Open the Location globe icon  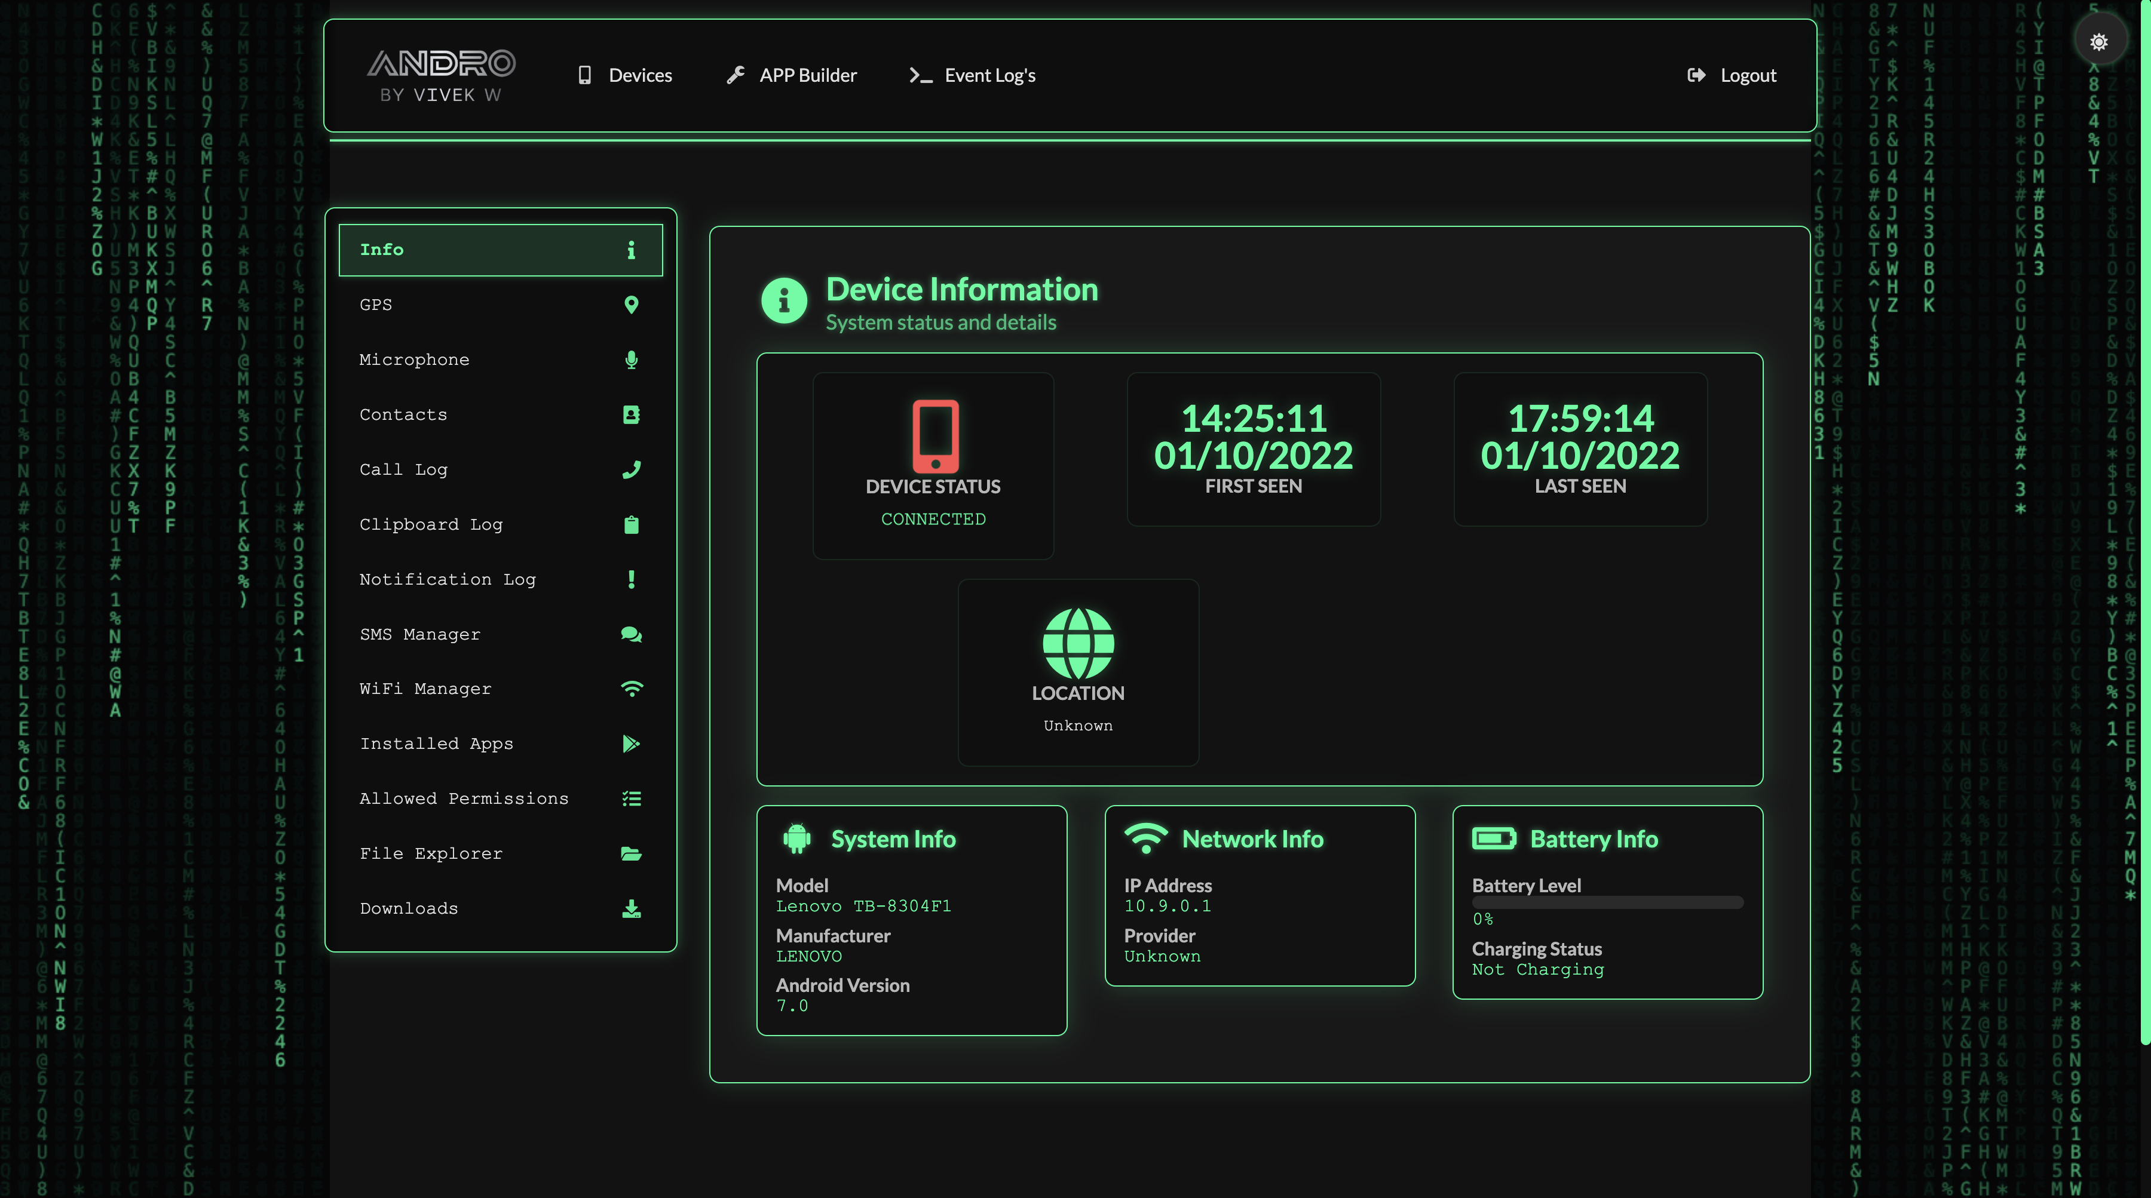tap(1077, 644)
